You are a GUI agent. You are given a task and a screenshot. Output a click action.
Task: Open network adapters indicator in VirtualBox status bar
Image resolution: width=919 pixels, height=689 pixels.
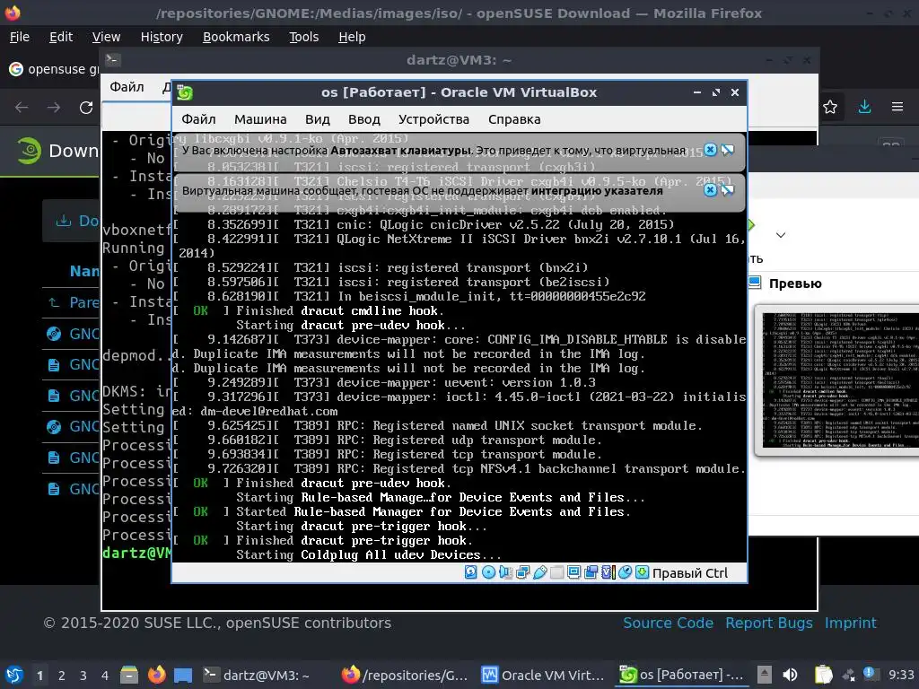tap(523, 572)
